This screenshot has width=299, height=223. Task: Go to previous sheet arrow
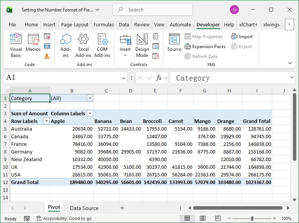pyautogui.click(x=13, y=208)
